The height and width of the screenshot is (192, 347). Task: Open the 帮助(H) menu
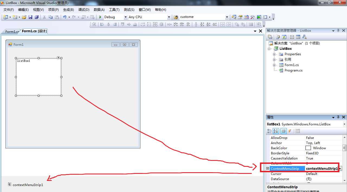coord(160,10)
